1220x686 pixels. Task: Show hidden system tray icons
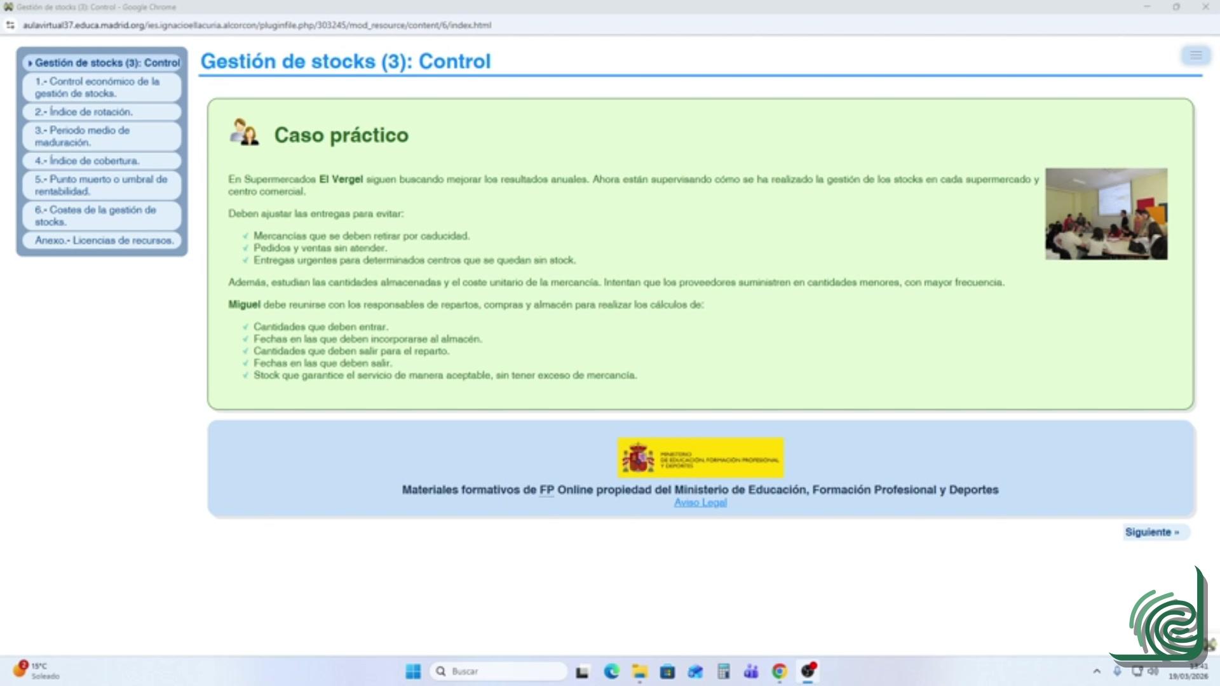(1097, 671)
